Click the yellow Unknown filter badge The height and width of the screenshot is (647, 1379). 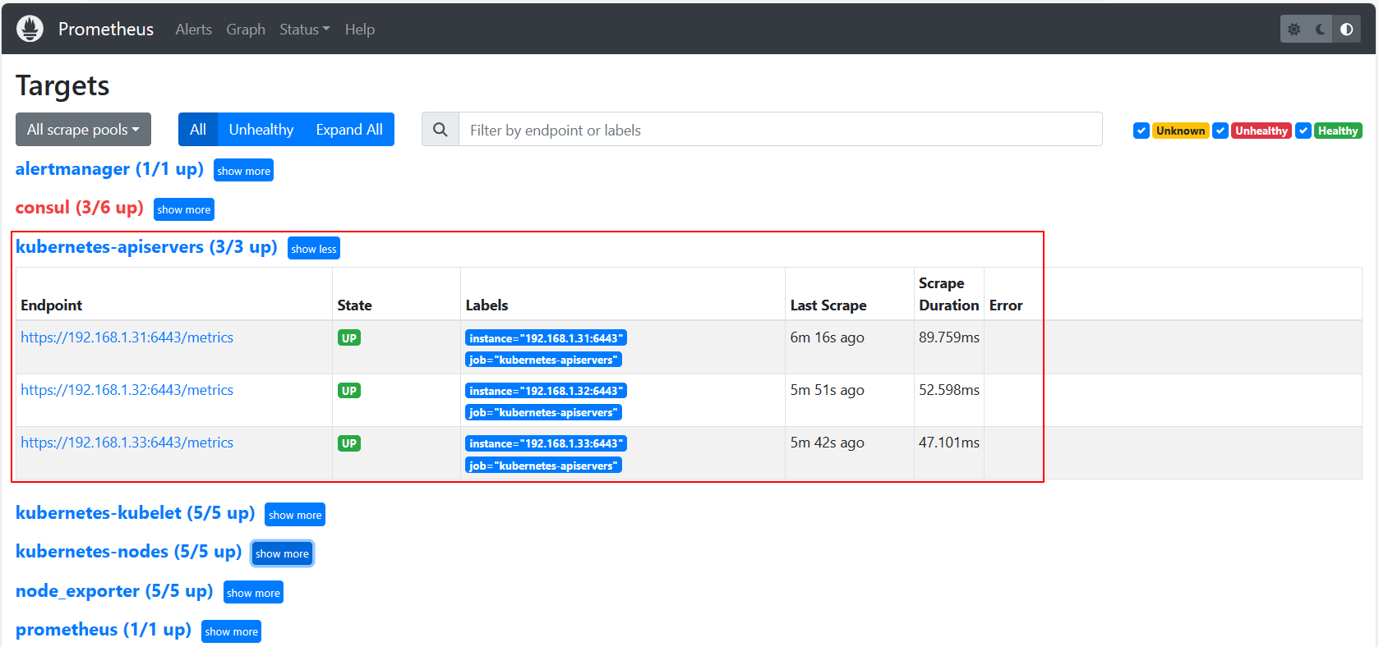pos(1181,131)
